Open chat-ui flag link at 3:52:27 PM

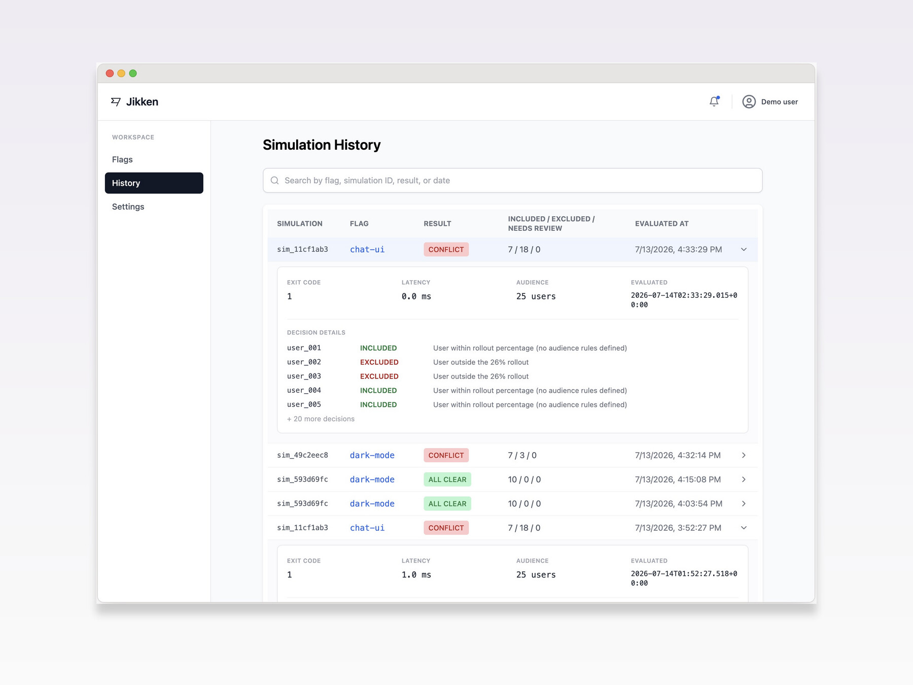coord(367,528)
